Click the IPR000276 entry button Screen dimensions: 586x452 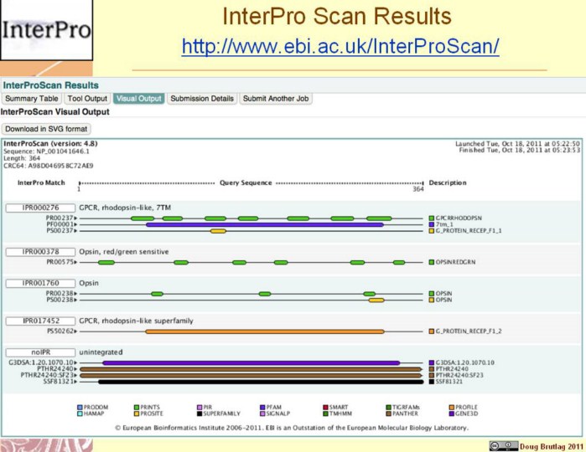pyautogui.click(x=40, y=207)
